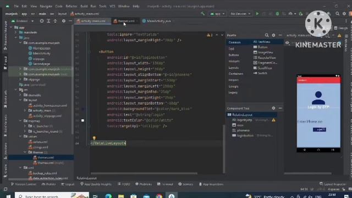Open Terminal tool window at bottom
Viewport: 352px width, 198px height.
165,184
